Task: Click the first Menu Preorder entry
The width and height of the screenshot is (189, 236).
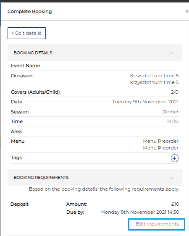Action: [161, 141]
